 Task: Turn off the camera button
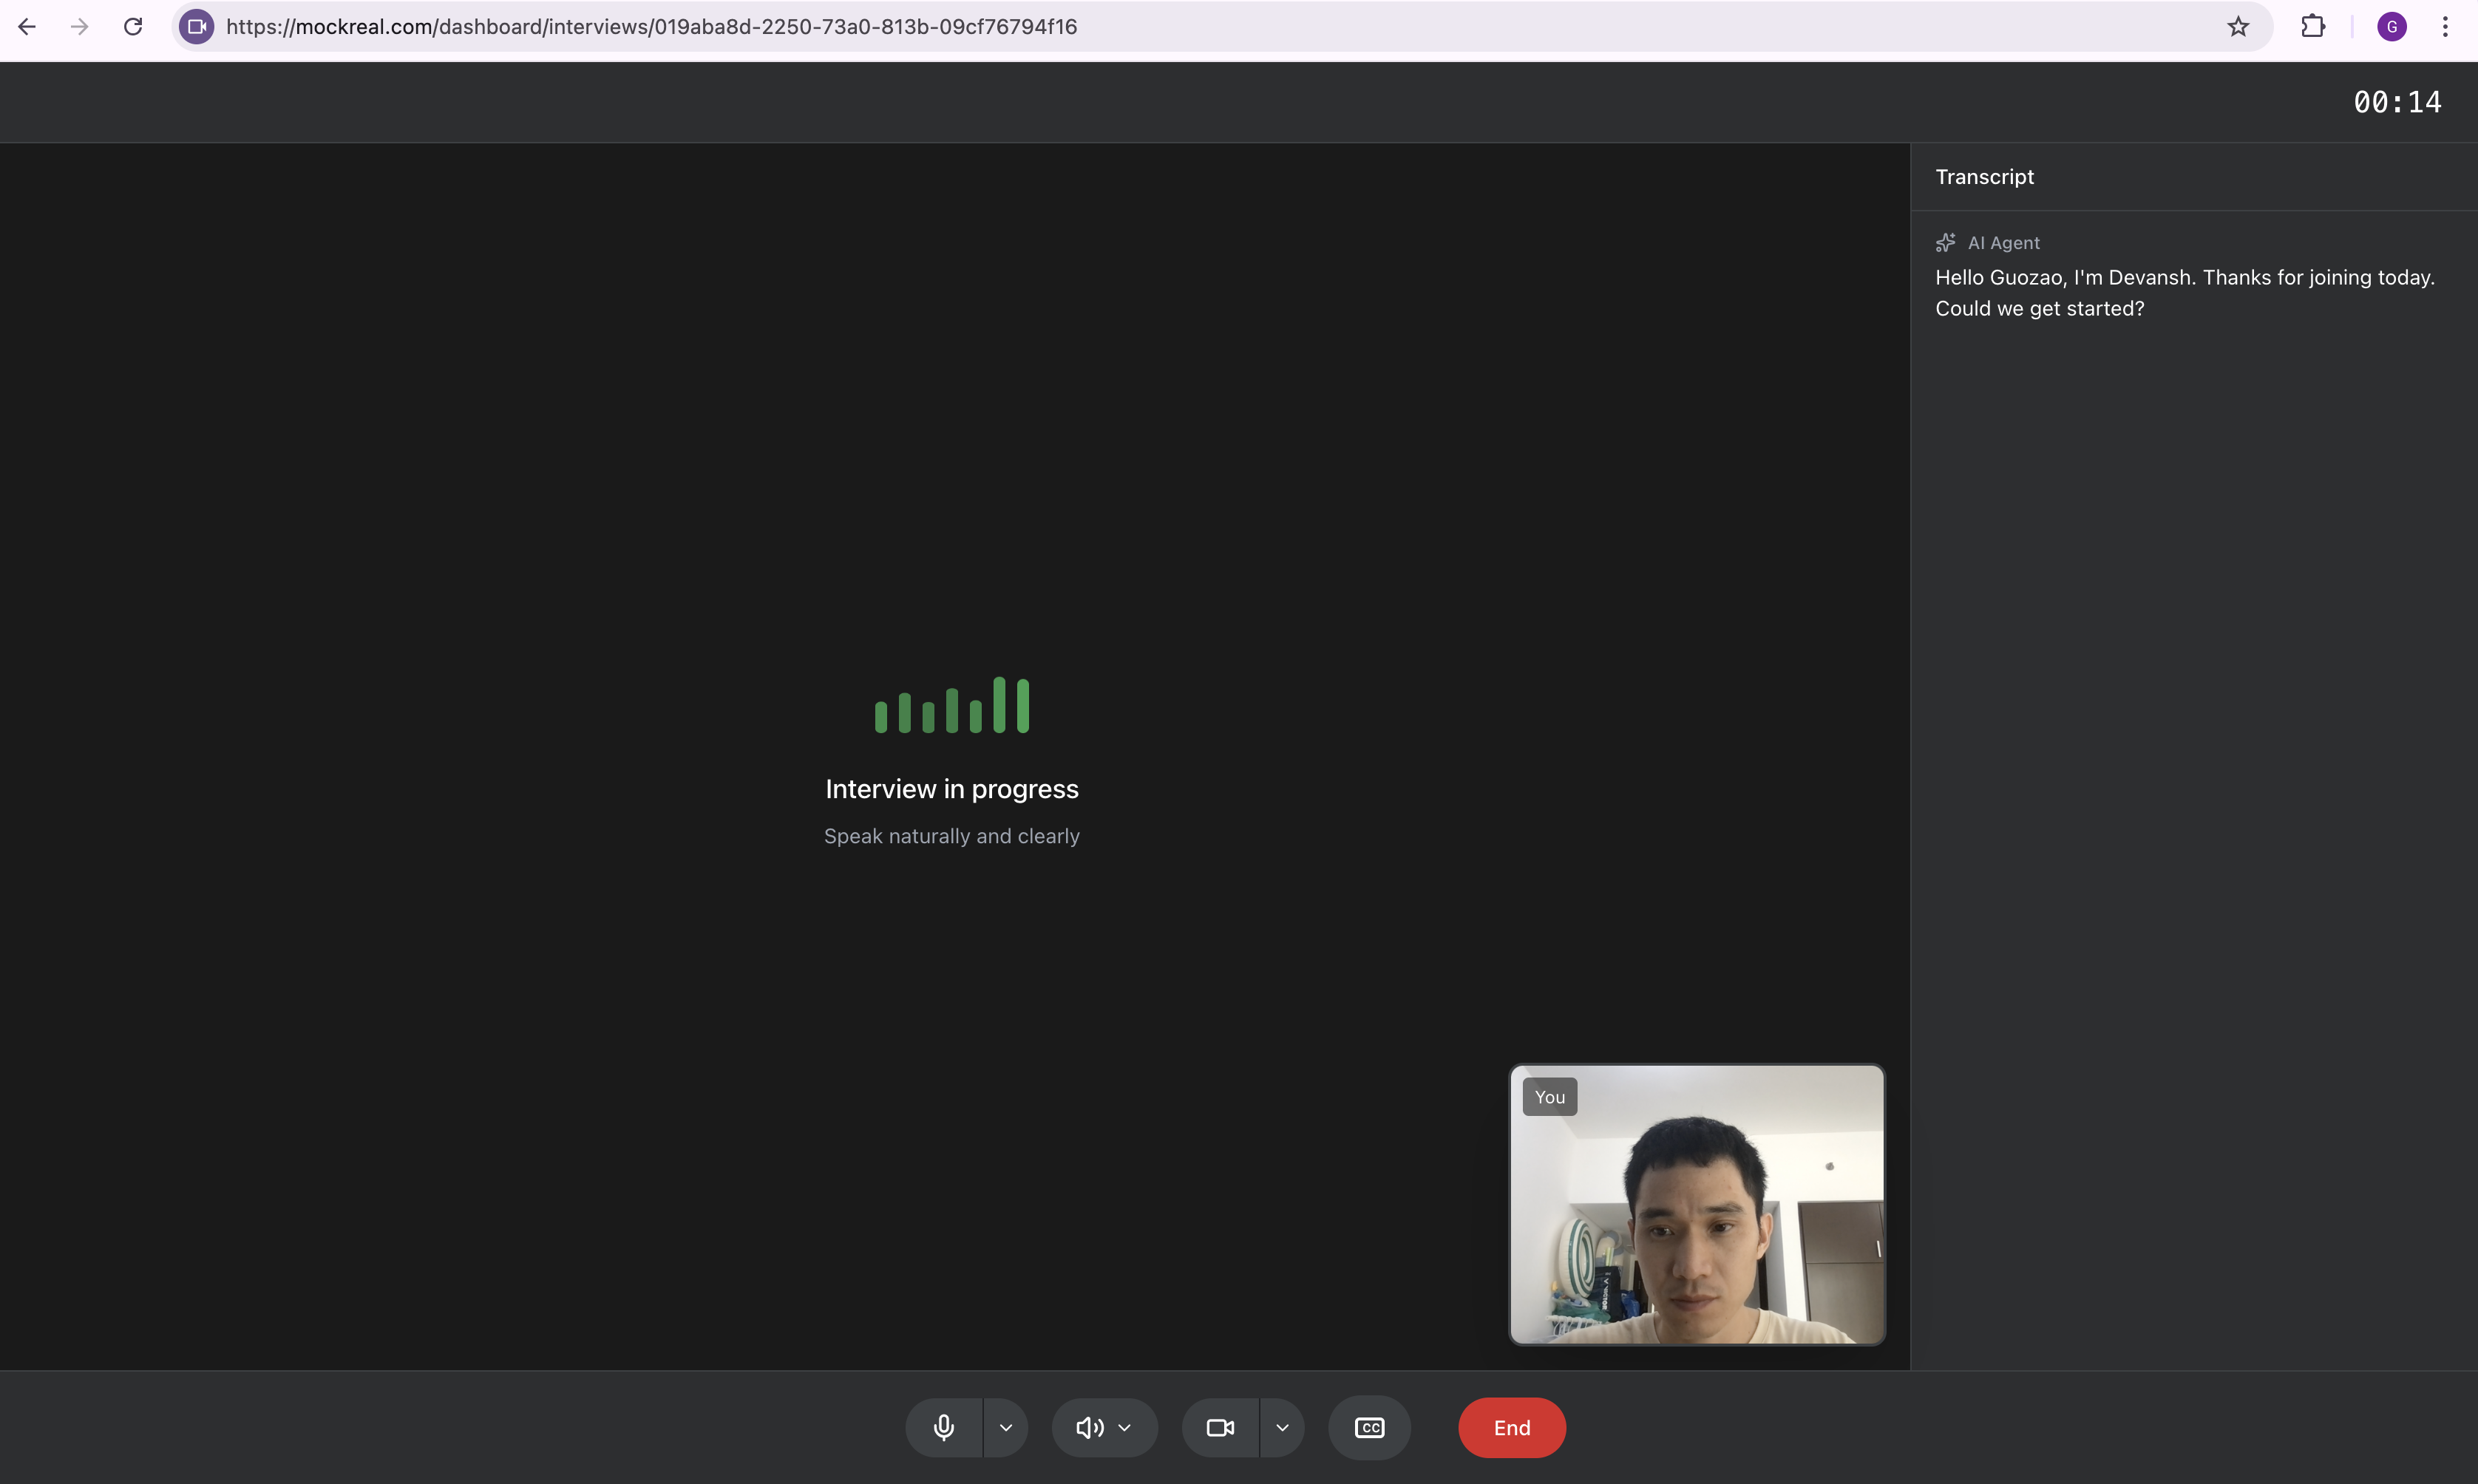coord(1220,1427)
